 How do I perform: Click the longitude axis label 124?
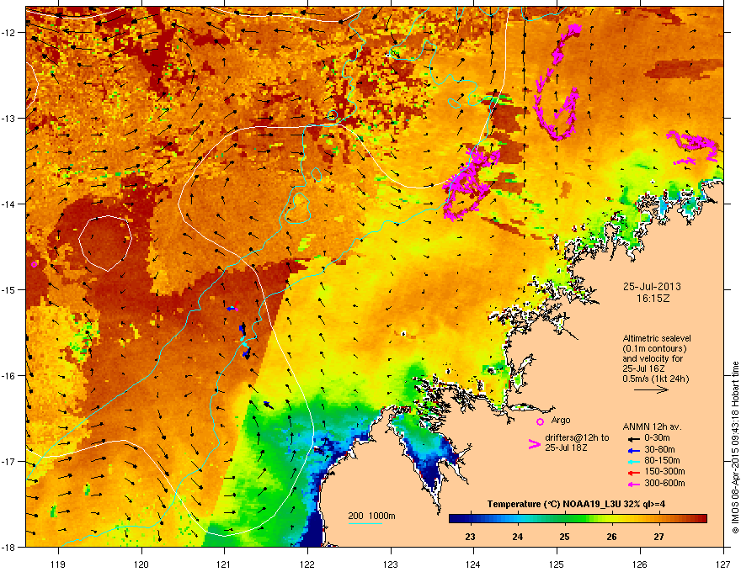[x=473, y=564]
